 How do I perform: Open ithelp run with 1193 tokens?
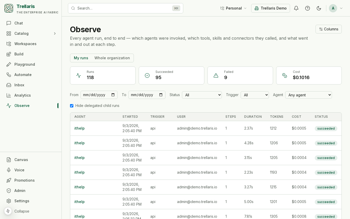coord(80,172)
